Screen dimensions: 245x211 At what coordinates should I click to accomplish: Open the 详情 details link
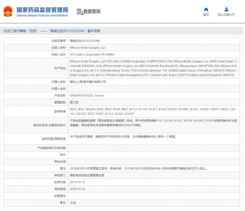point(73,203)
